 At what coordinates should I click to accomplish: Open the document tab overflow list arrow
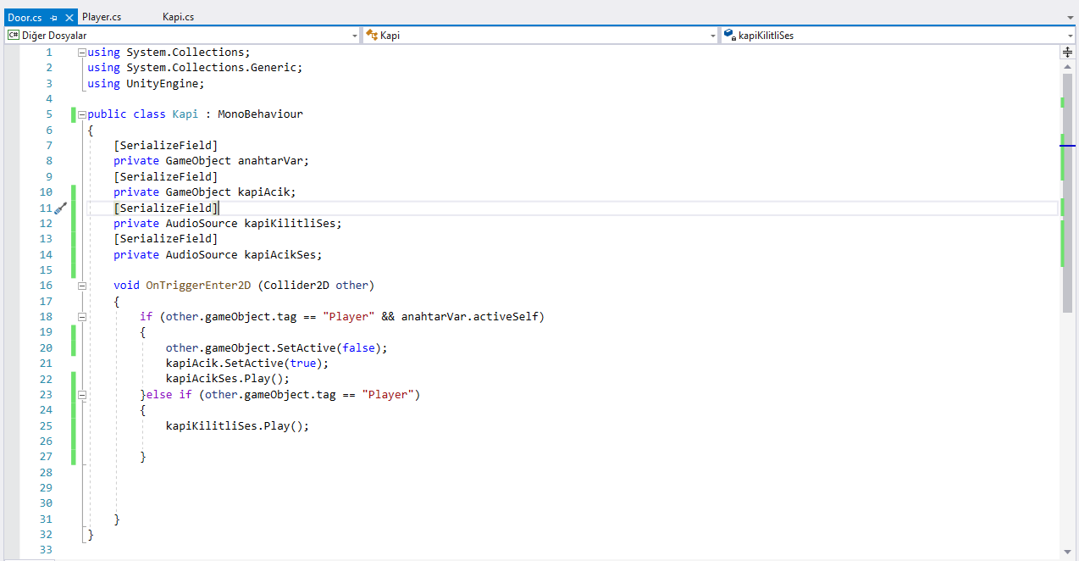click(1071, 17)
